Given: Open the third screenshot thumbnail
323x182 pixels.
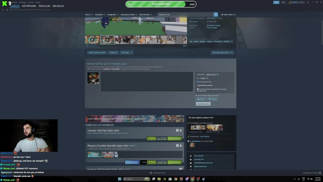Looking at the screenshot, I should coord(122,40).
